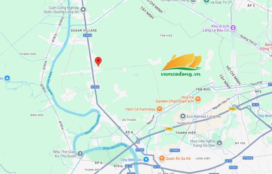Select the DT830C road badge
This screenshot has height=174, width=272.
coord(175,151)
